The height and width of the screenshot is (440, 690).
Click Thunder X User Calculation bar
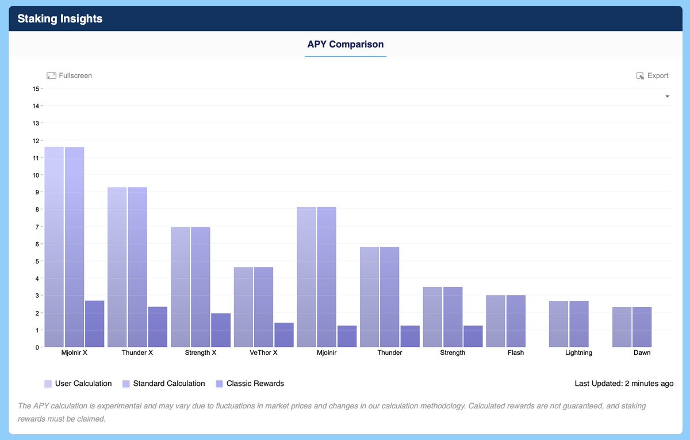(x=117, y=267)
